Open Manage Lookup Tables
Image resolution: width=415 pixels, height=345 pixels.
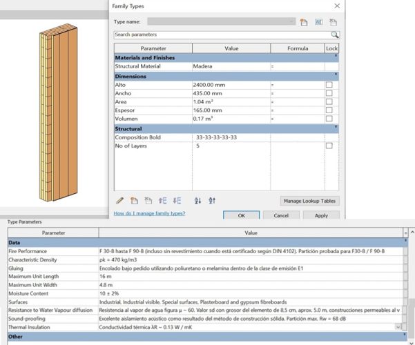pyautogui.click(x=310, y=201)
